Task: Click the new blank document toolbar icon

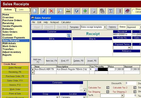Action: coord(35,11)
